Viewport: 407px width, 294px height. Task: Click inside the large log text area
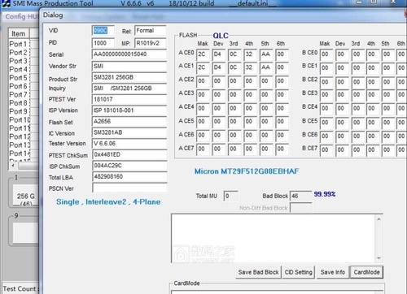(x=273, y=238)
